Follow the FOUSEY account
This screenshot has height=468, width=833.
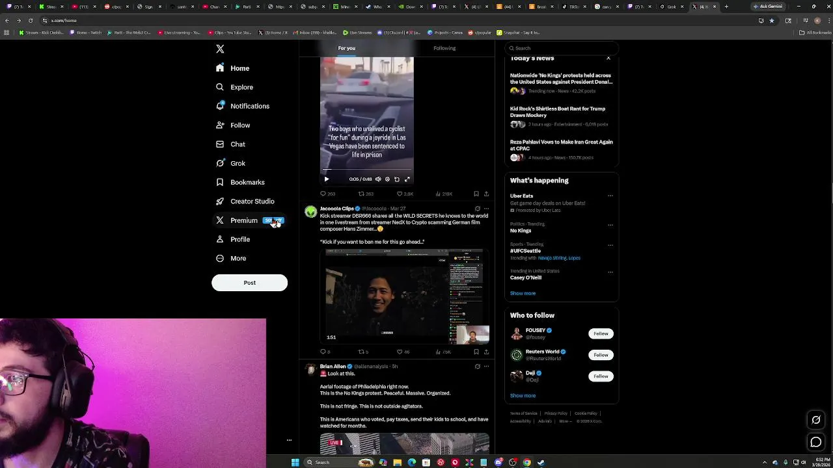click(x=601, y=333)
